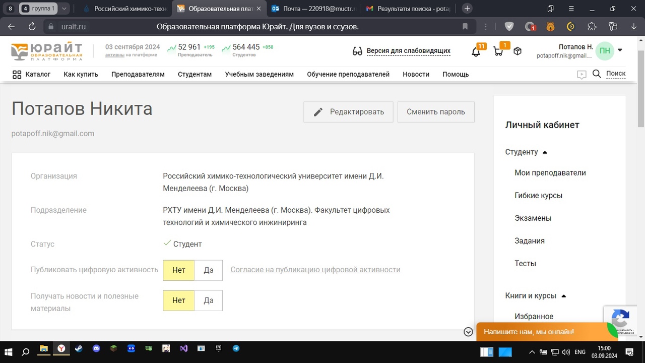This screenshot has width=645, height=363.
Task: Open Учебным заведениям menu item
Action: coord(260,74)
